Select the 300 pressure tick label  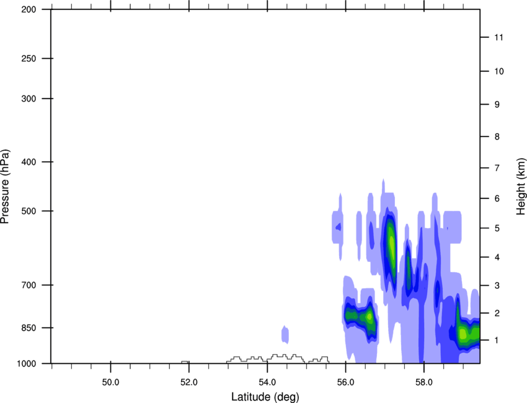(x=29, y=99)
